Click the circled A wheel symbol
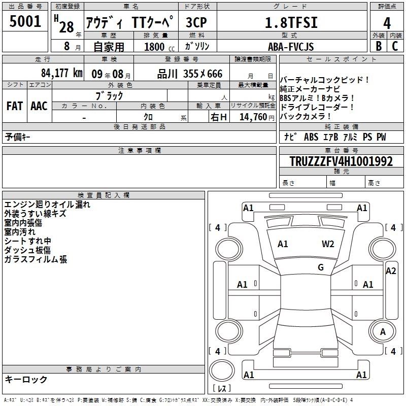Screen dimensions: 406x406 (383, 331)
